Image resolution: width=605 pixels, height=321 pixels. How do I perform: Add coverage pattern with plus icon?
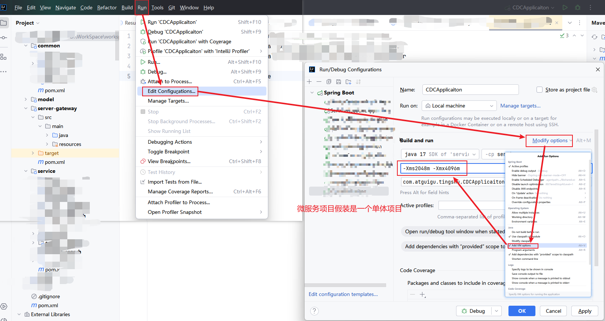(422, 294)
